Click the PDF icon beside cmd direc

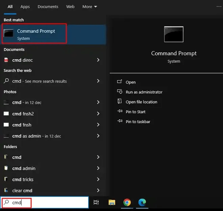(6, 60)
